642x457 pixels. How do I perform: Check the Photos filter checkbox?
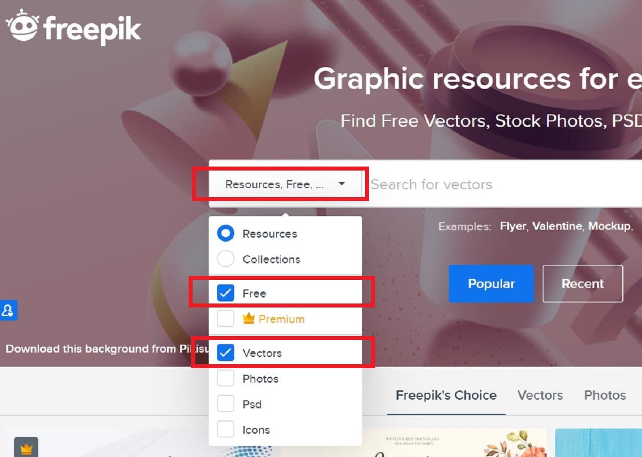[x=226, y=378]
